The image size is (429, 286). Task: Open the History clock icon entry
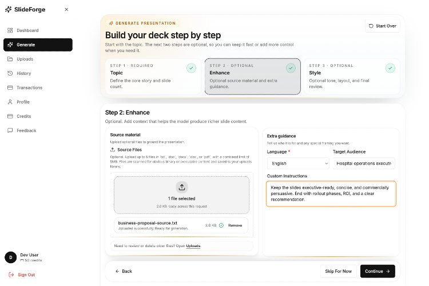click(x=10, y=73)
